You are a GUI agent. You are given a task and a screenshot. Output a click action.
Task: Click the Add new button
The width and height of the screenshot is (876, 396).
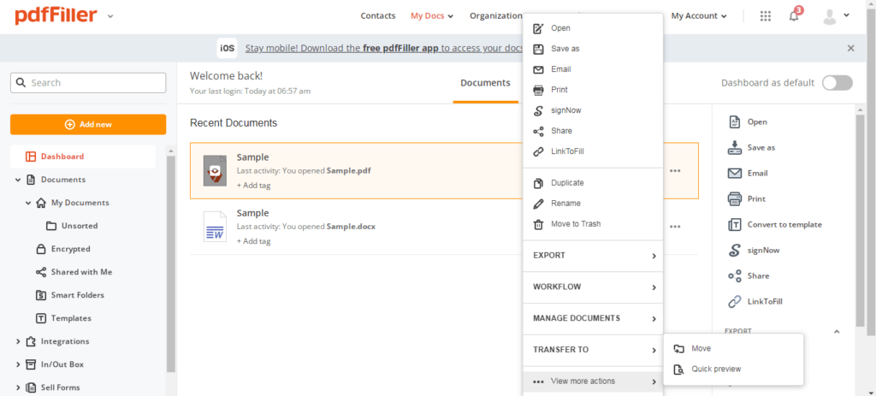[x=88, y=125]
